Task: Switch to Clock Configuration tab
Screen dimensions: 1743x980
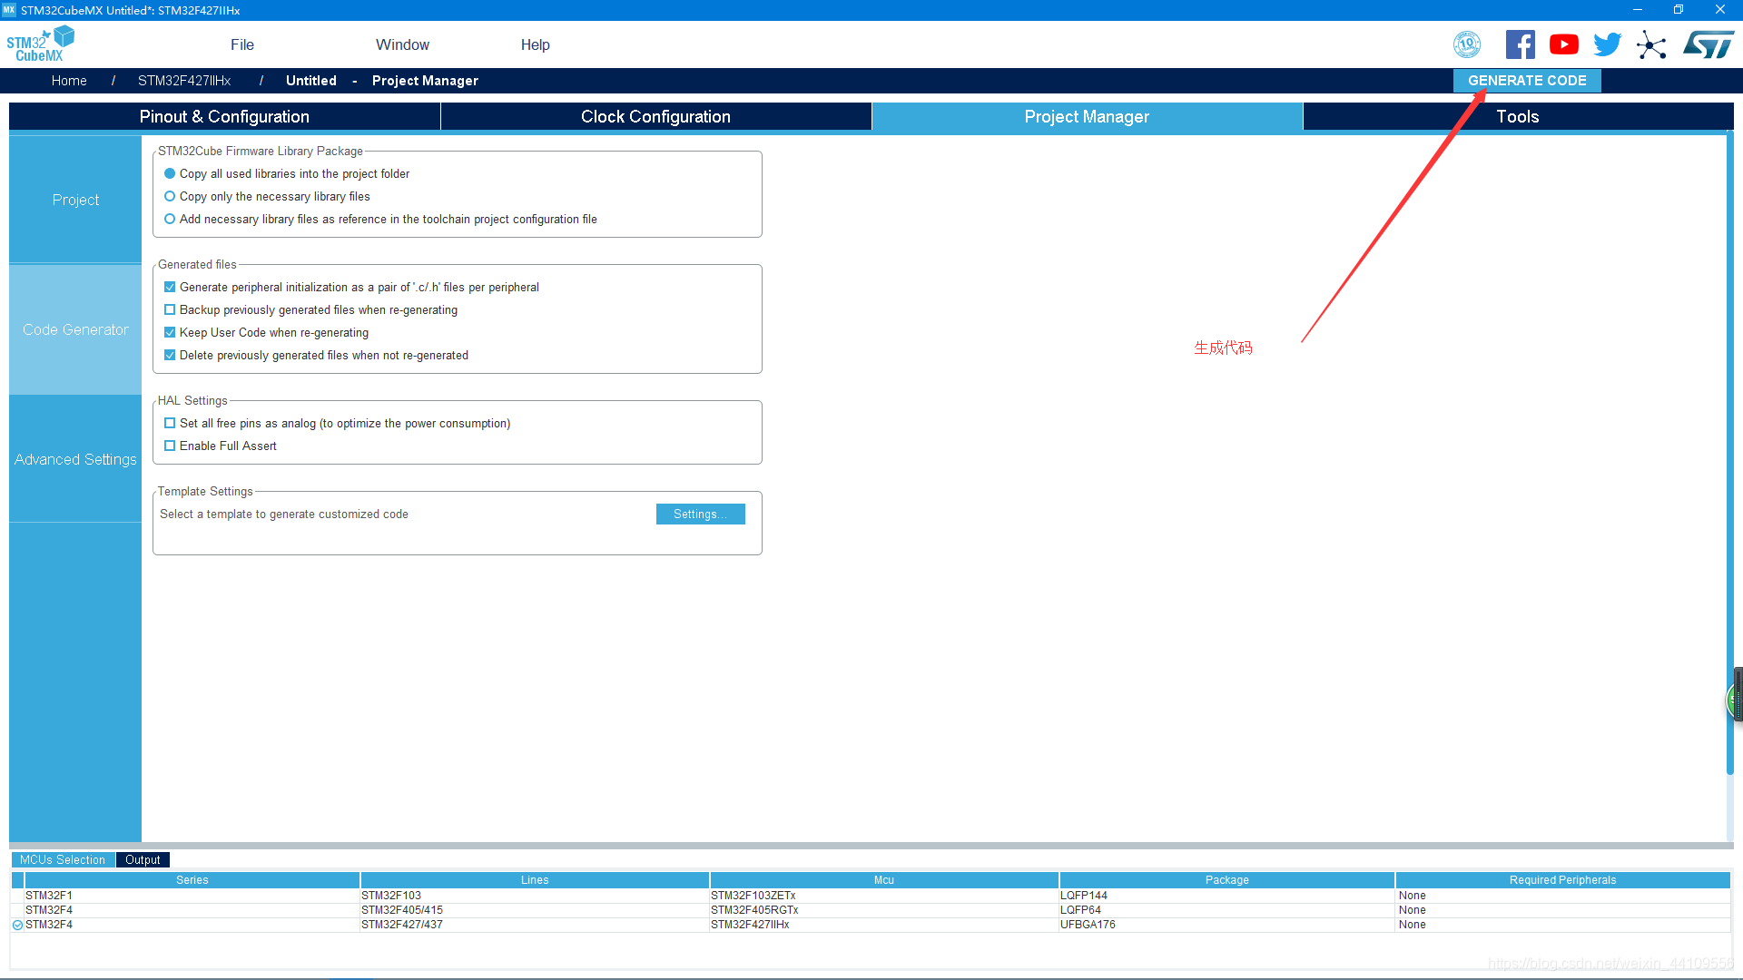Action: [655, 117]
